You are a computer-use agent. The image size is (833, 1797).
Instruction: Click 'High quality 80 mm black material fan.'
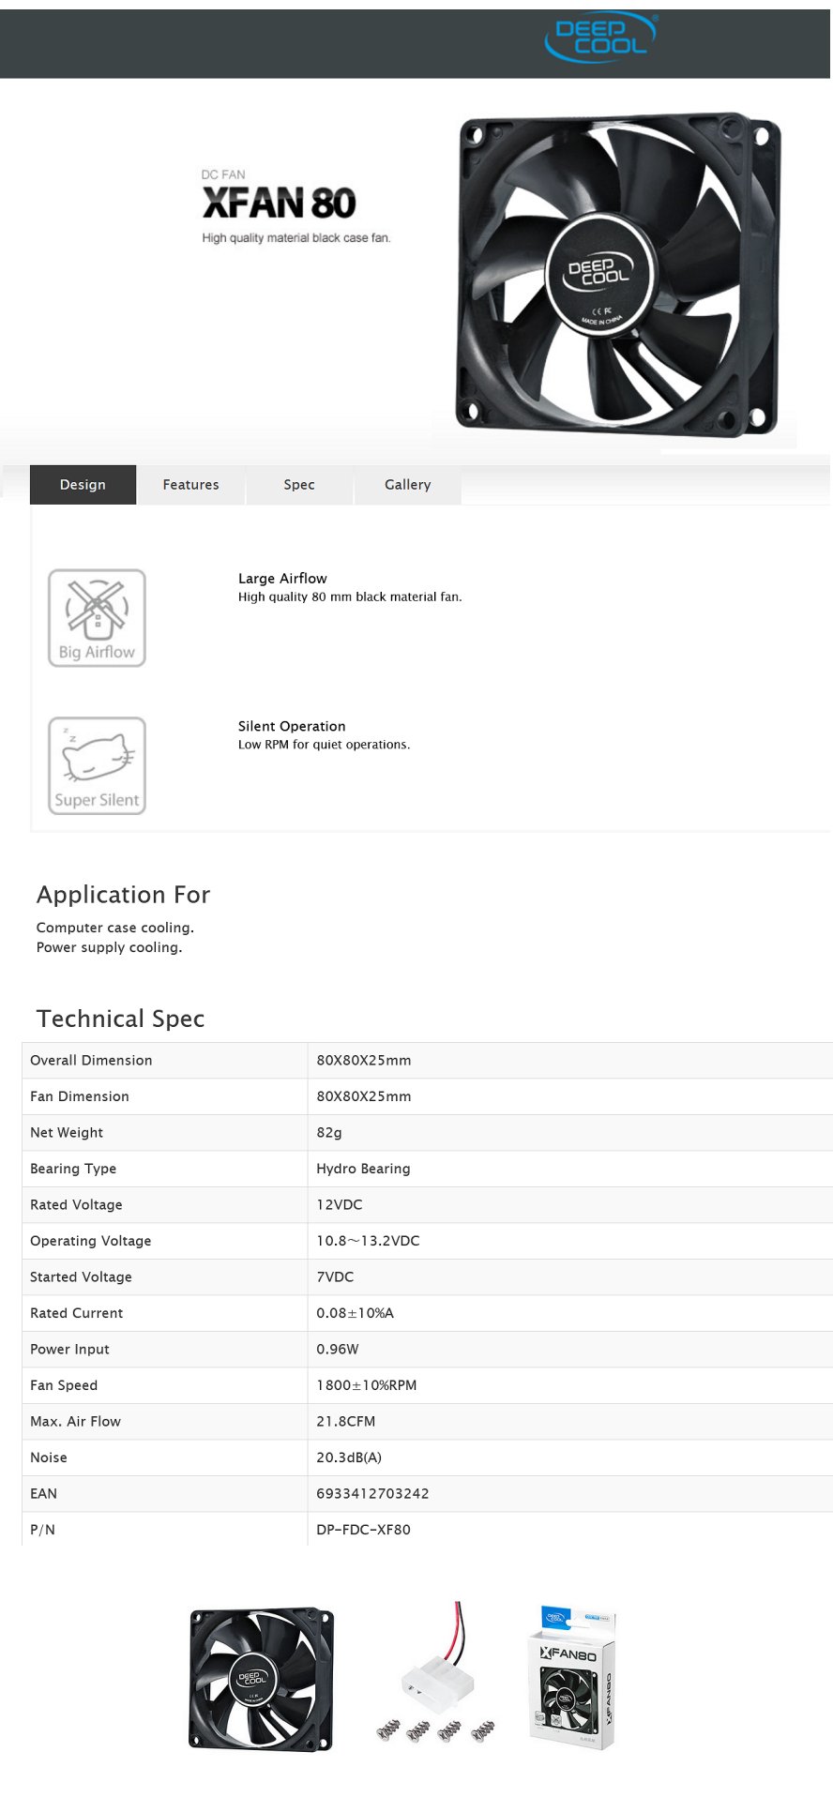coord(350,596)
